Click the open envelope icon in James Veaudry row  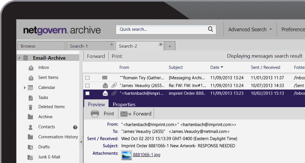[x=105, y=85]
